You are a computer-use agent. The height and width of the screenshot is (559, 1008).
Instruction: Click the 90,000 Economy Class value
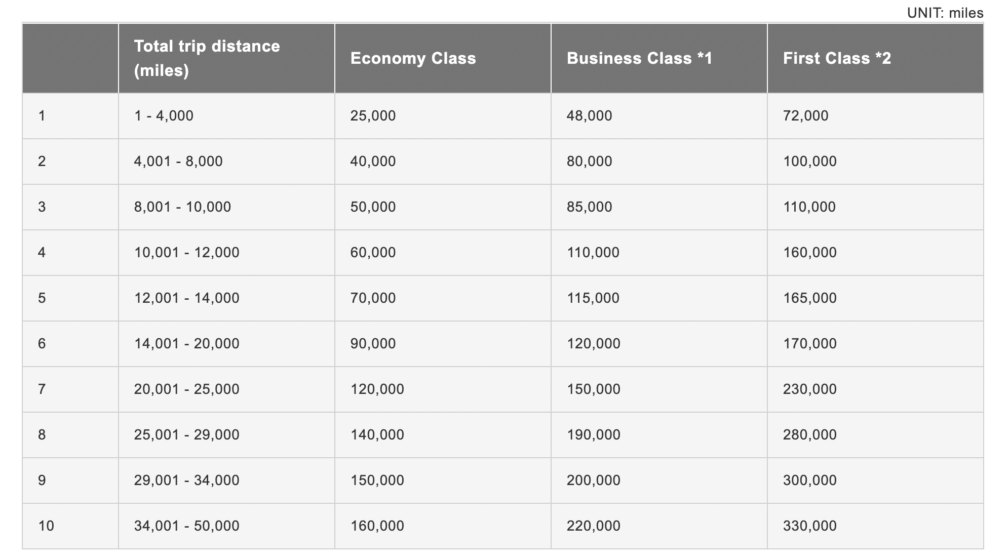click(373, 344)
